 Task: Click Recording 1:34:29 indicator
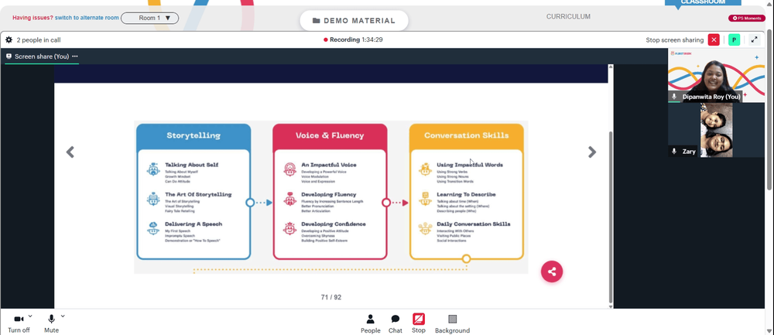point(353,40)
